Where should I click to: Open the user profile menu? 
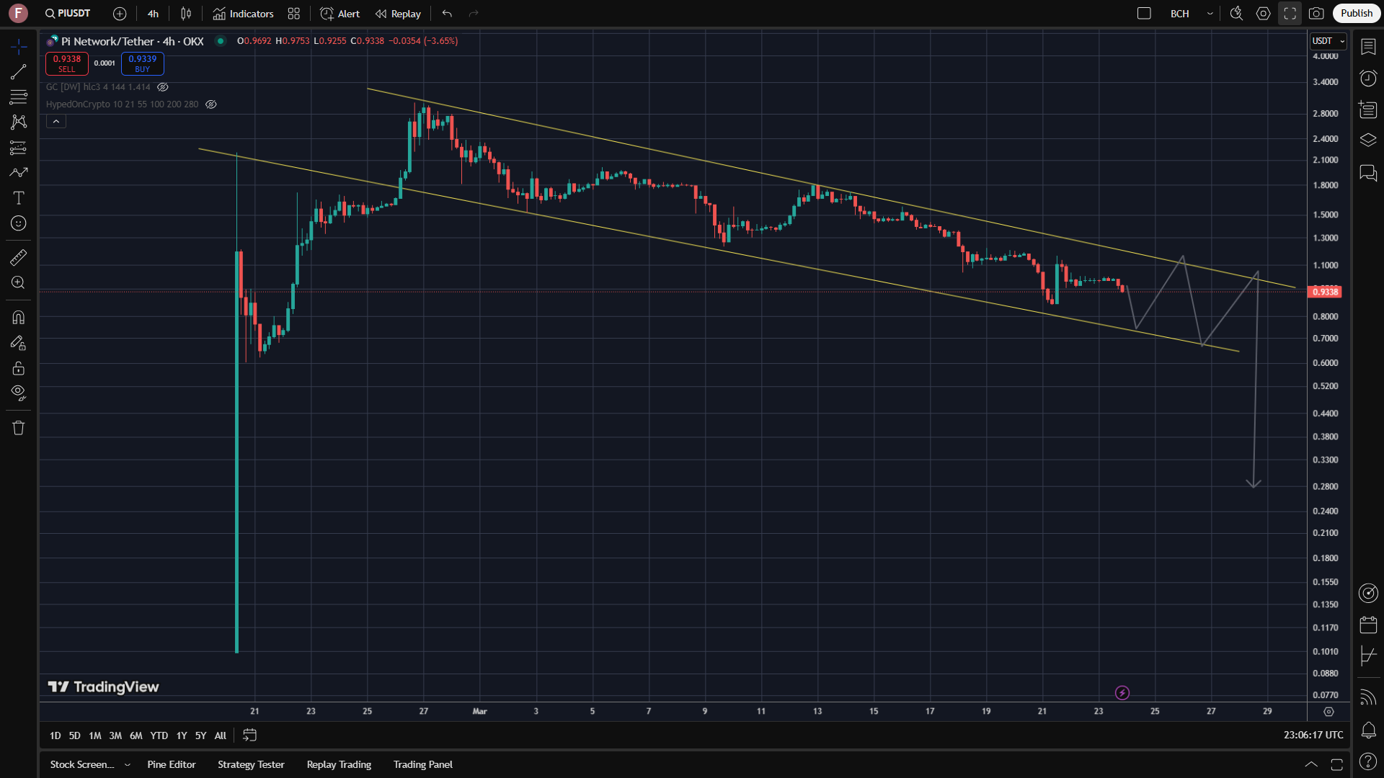pos(18,13)
